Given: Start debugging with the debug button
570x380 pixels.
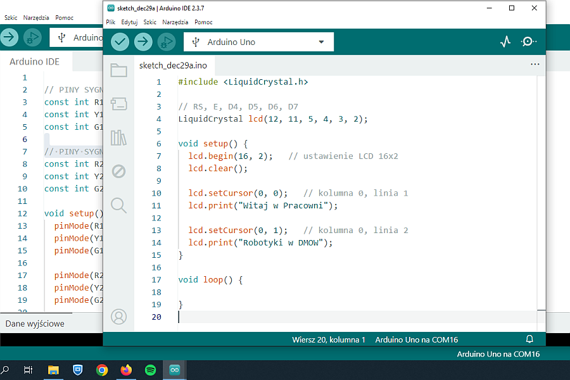Looking at the screenshot, I should [x=167, y=42].
